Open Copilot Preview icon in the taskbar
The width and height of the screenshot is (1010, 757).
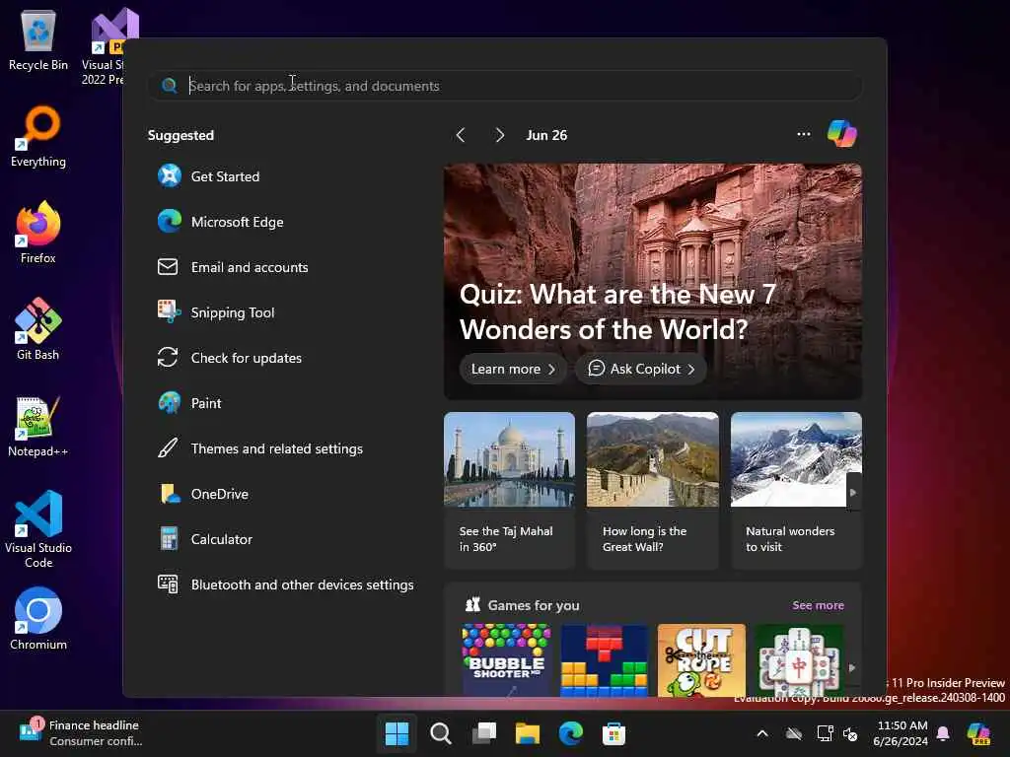978,733
